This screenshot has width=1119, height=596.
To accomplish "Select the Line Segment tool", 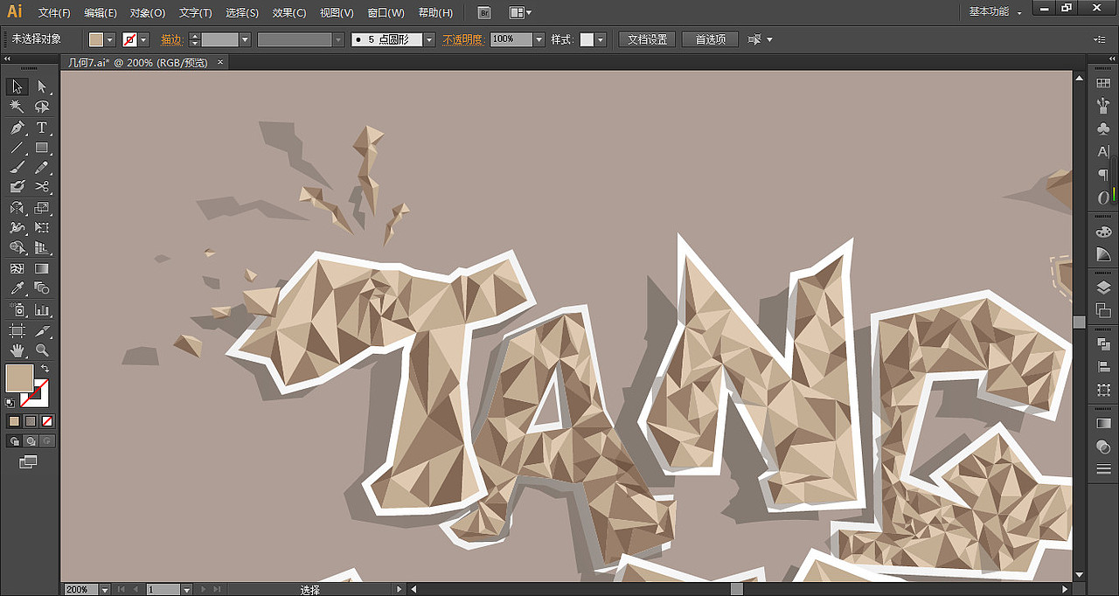I will (x=17, y=148).
